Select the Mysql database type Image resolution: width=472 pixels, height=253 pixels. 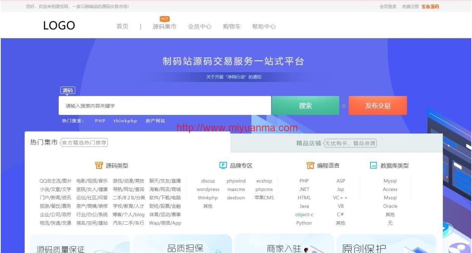point(390,181)
